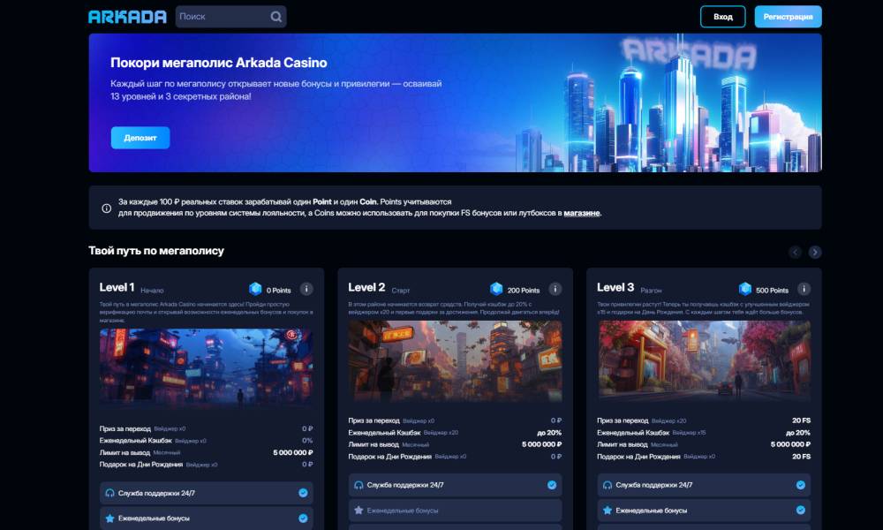This screenshot has width=883, height=530.
Task: Click the star icon in Level 3 card
Action: 608,510
